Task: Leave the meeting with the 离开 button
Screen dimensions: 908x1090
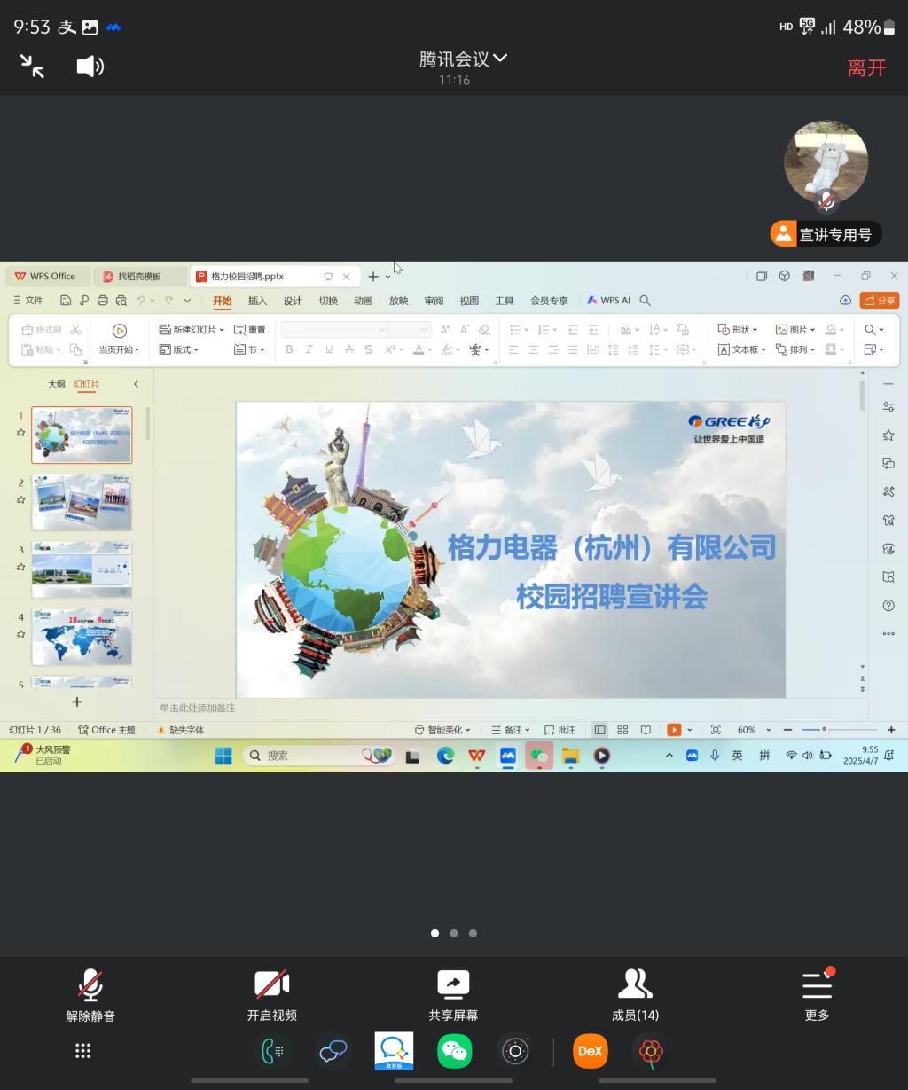Action: (865, 68)
